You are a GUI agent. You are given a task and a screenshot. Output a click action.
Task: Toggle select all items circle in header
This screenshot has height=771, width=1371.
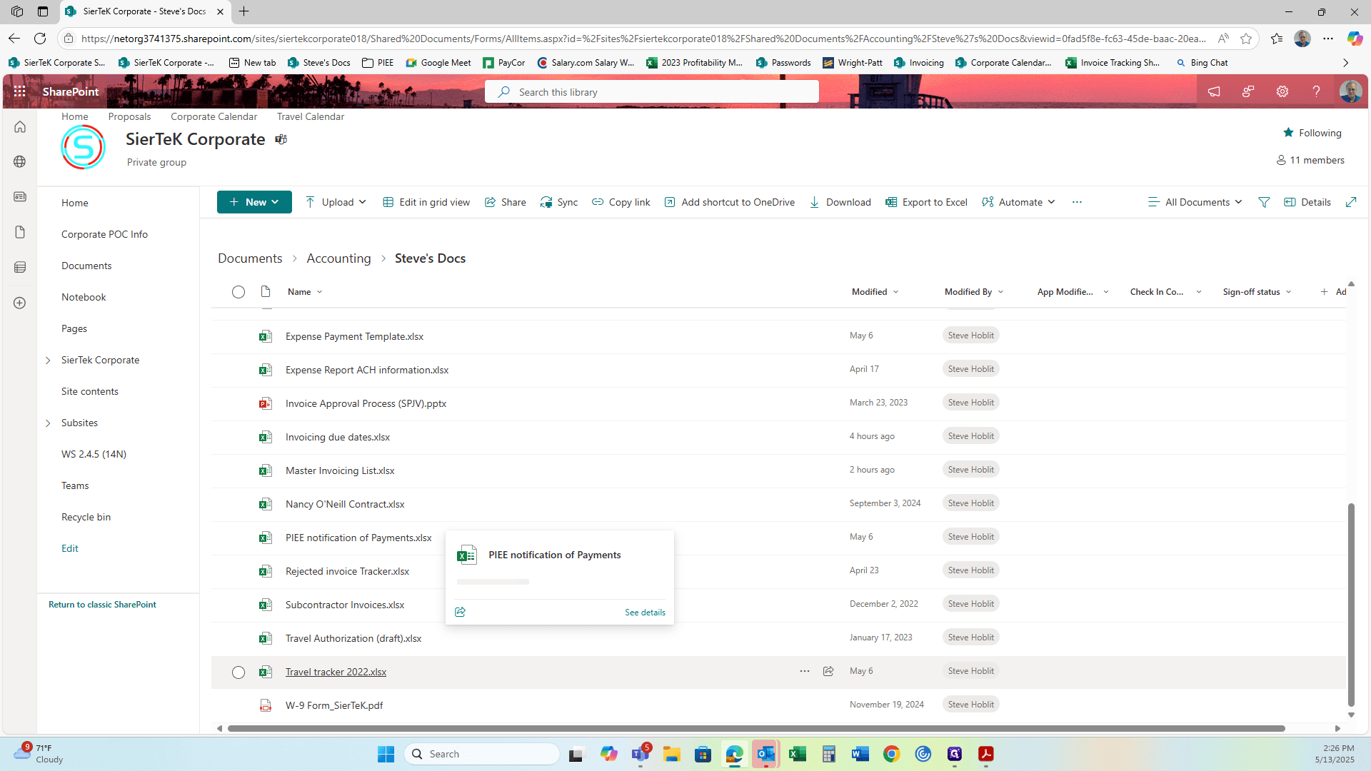pos(238,292)
